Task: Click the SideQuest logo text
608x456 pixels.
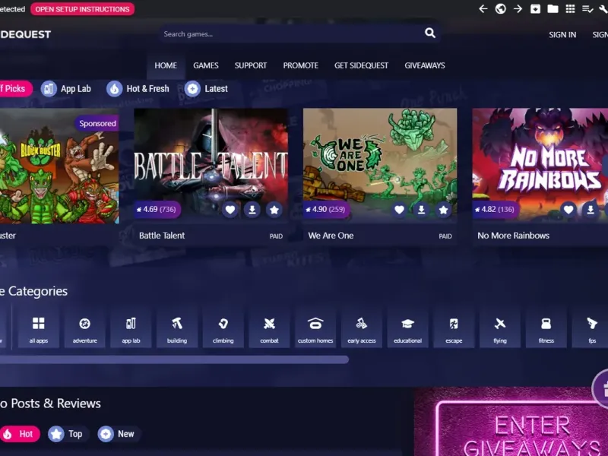Action: click(x=25, y=34)
